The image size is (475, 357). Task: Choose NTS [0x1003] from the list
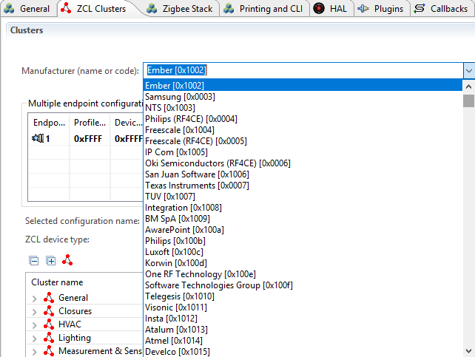pos(303,108)
